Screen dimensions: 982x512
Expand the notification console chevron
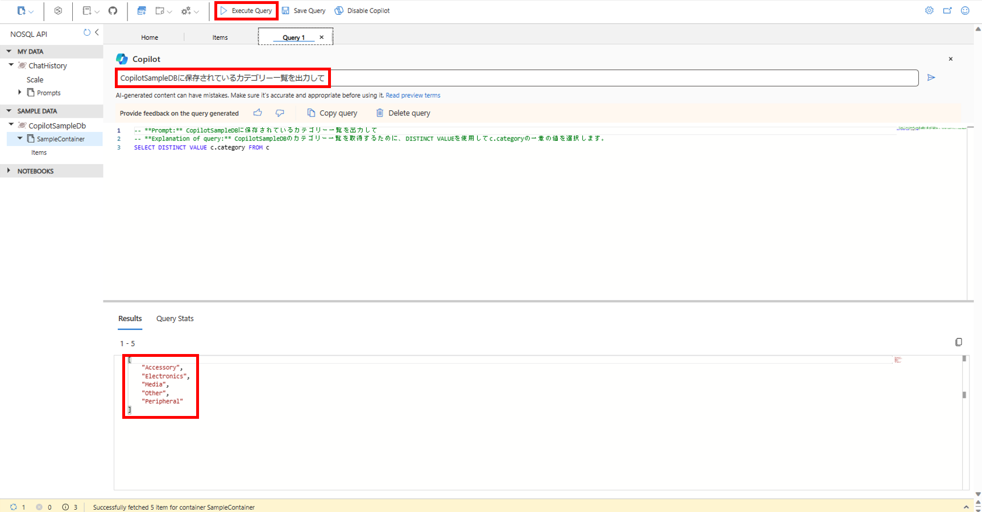click(x=966, y=507)
